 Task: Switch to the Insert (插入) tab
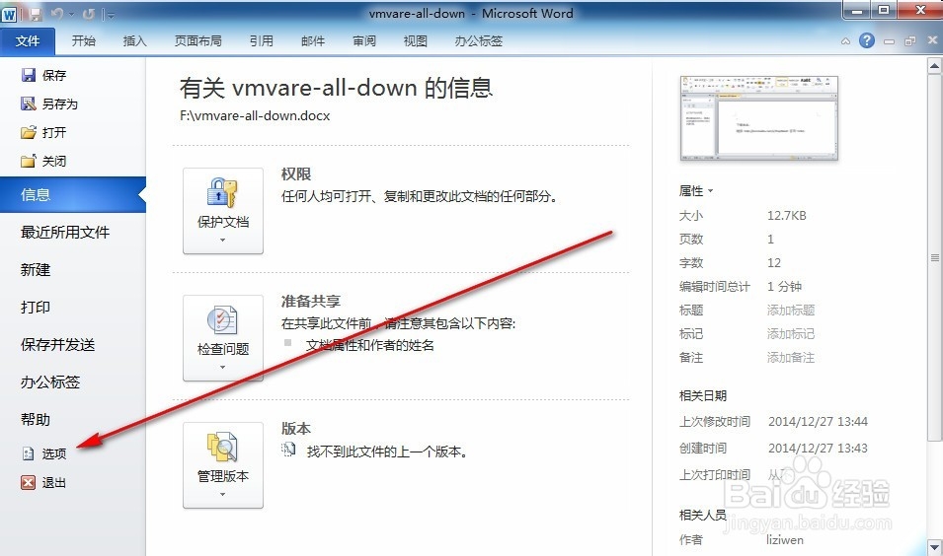[x=134, y=40]
